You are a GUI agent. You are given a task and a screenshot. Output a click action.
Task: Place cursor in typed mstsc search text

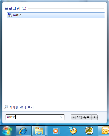[11, 117]
